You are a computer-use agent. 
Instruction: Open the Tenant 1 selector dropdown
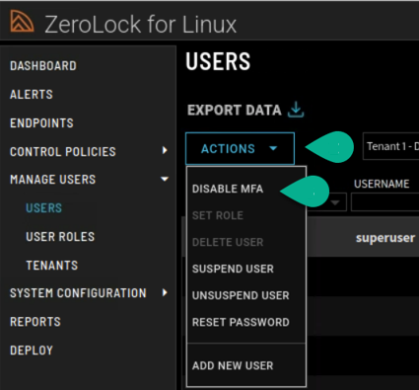(x=390, y=146)
